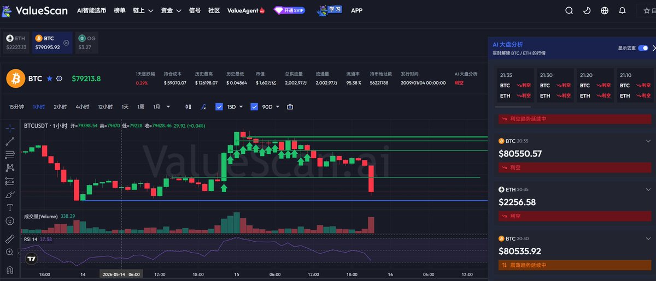Toggle the 90D checkbox
Image resolution: width=656 pixels, height=281 pixels.
254,107
